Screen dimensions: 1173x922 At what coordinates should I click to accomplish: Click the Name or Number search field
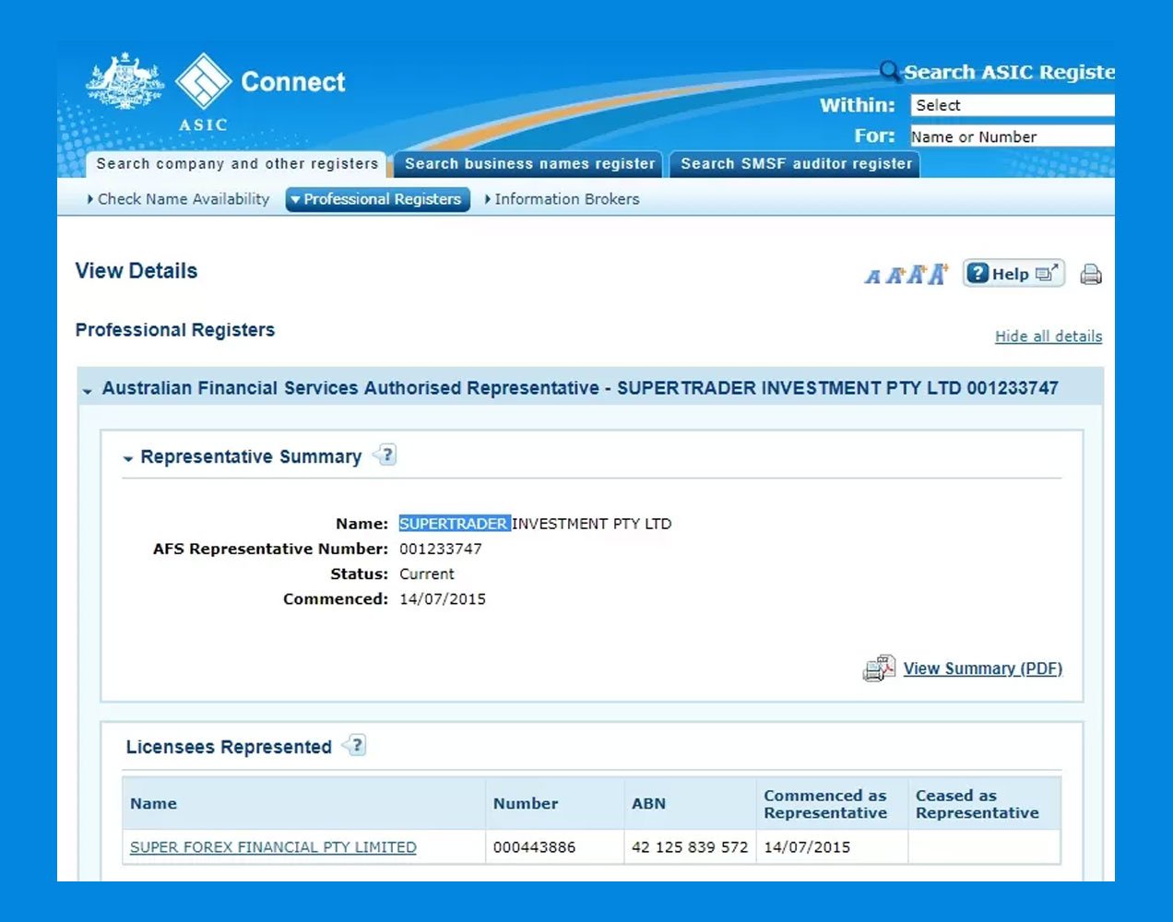click(1012, 136)
